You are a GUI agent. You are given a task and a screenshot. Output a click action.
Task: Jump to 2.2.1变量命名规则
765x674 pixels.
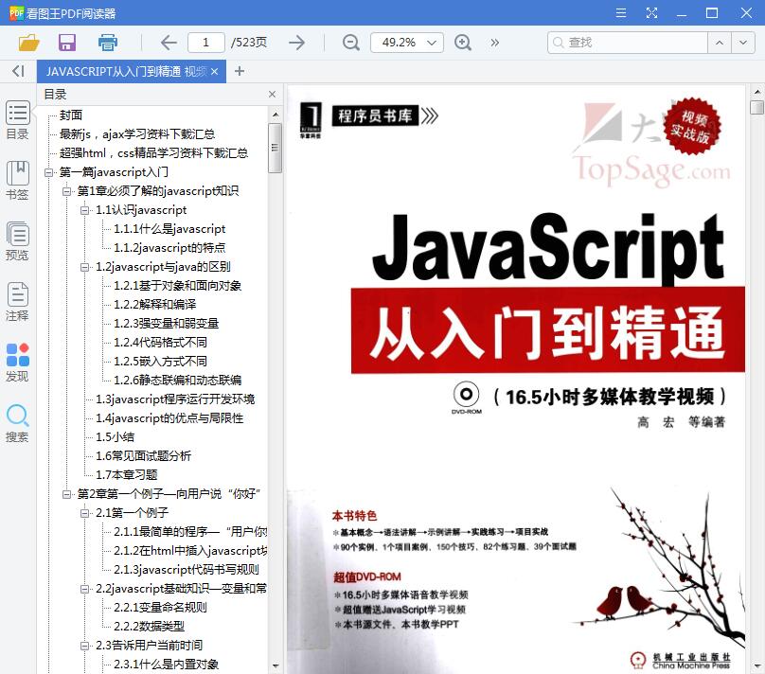point(160,608)
